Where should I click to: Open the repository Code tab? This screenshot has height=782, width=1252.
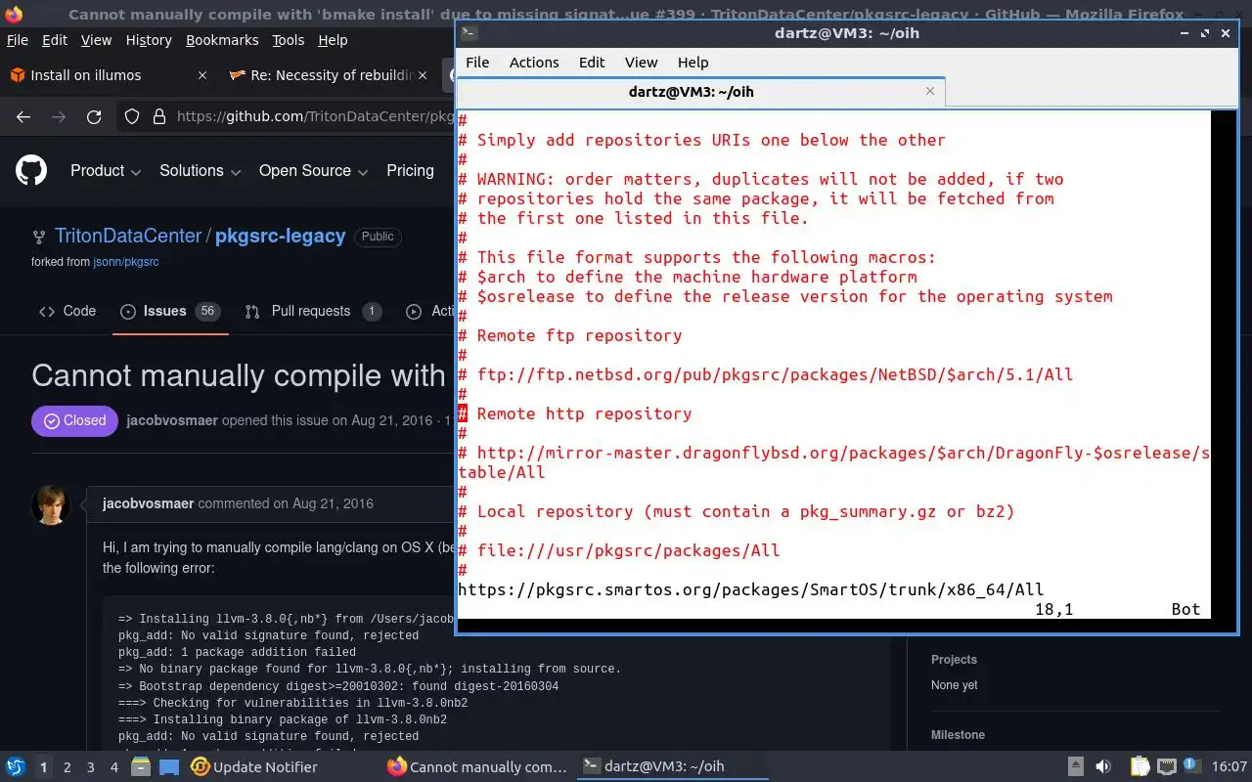click(x=67, y=311)
